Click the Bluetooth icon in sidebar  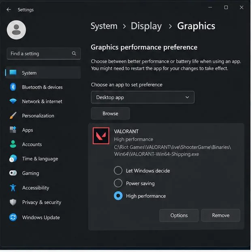pyautogui.click(x=13, y=87)
